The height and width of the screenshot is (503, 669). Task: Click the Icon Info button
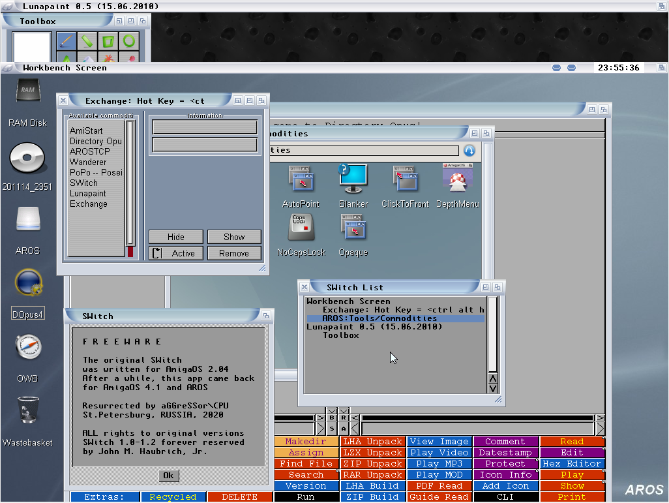[x=505, y=475]
